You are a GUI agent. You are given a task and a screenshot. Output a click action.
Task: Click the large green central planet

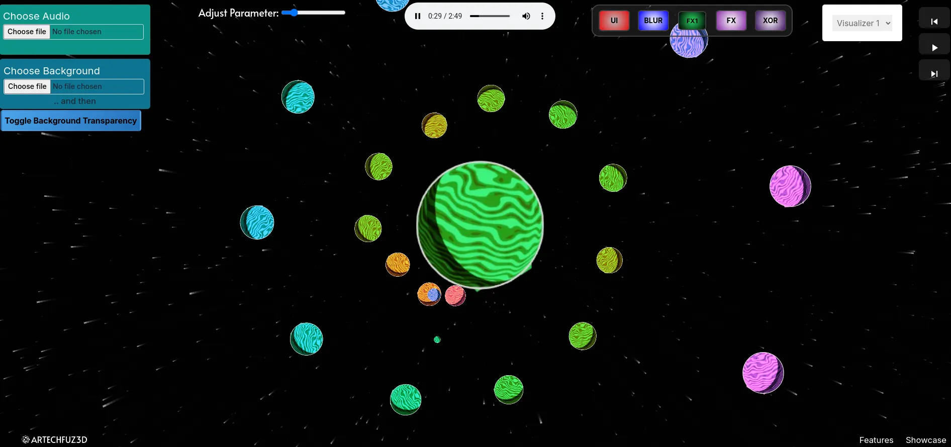(x=480, y=225)
